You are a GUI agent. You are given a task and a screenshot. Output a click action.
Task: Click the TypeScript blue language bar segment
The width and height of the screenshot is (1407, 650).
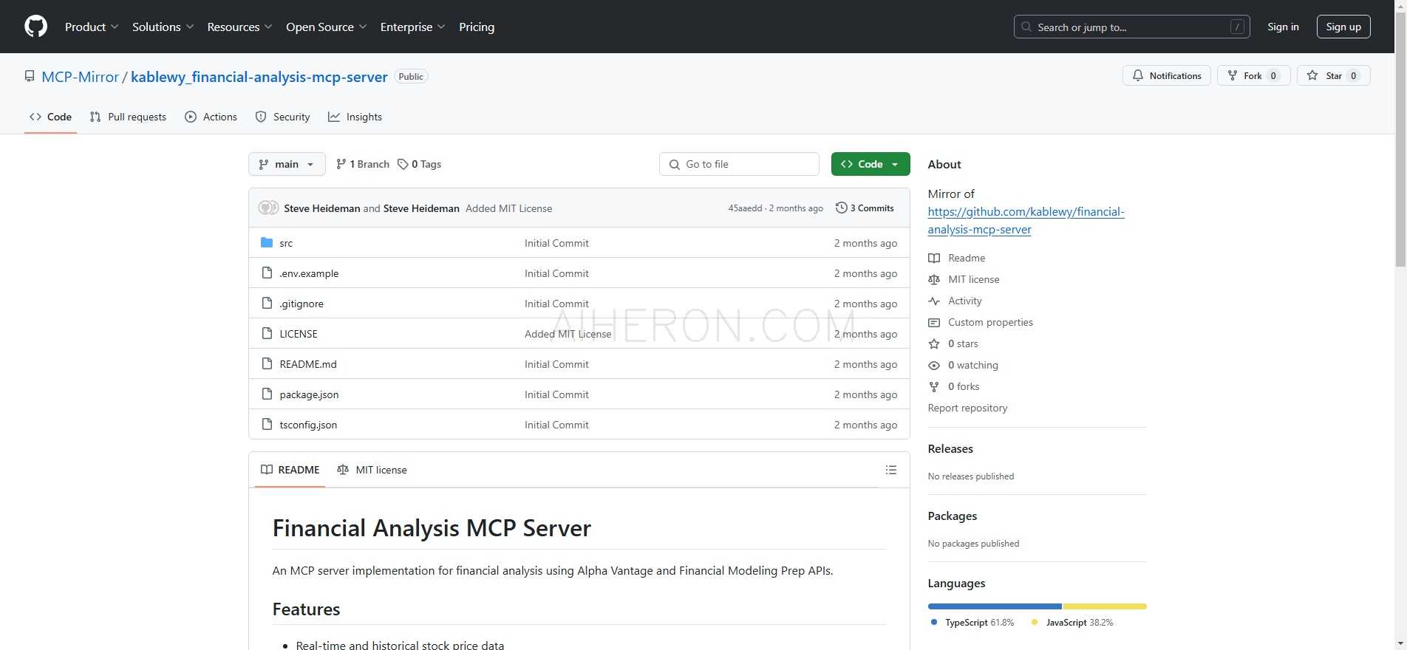(x=994, y=606)
